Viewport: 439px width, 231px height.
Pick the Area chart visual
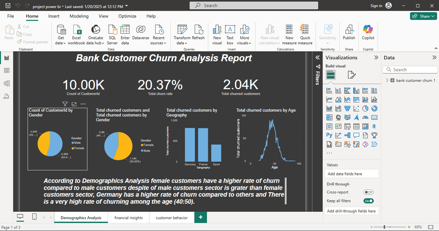(338, 99)
